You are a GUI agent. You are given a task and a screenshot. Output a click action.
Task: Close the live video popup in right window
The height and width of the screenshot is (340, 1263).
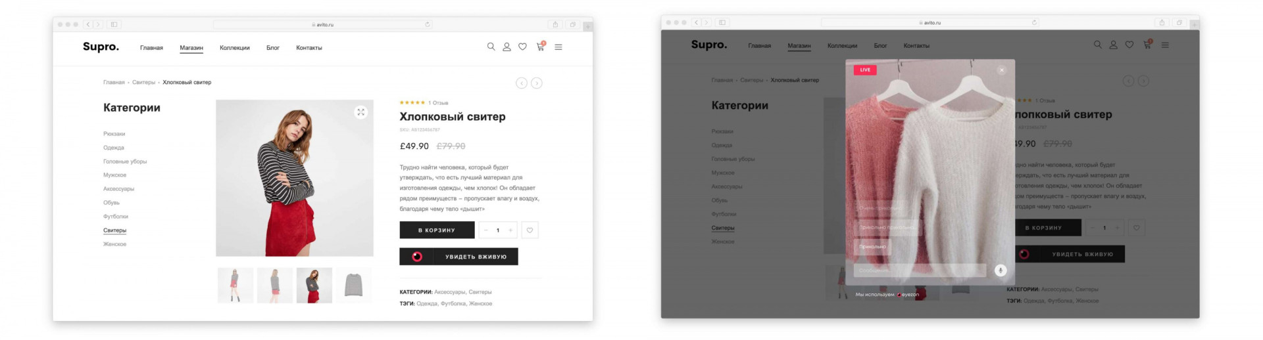pos(1002,70)
